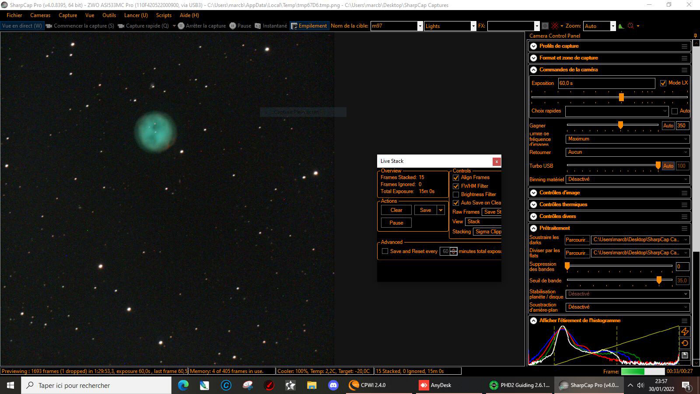The height and width of the screenshot is (394, 700).
Task: Click the auto-stretch lightning bolt icon
Action: (685, 332)
